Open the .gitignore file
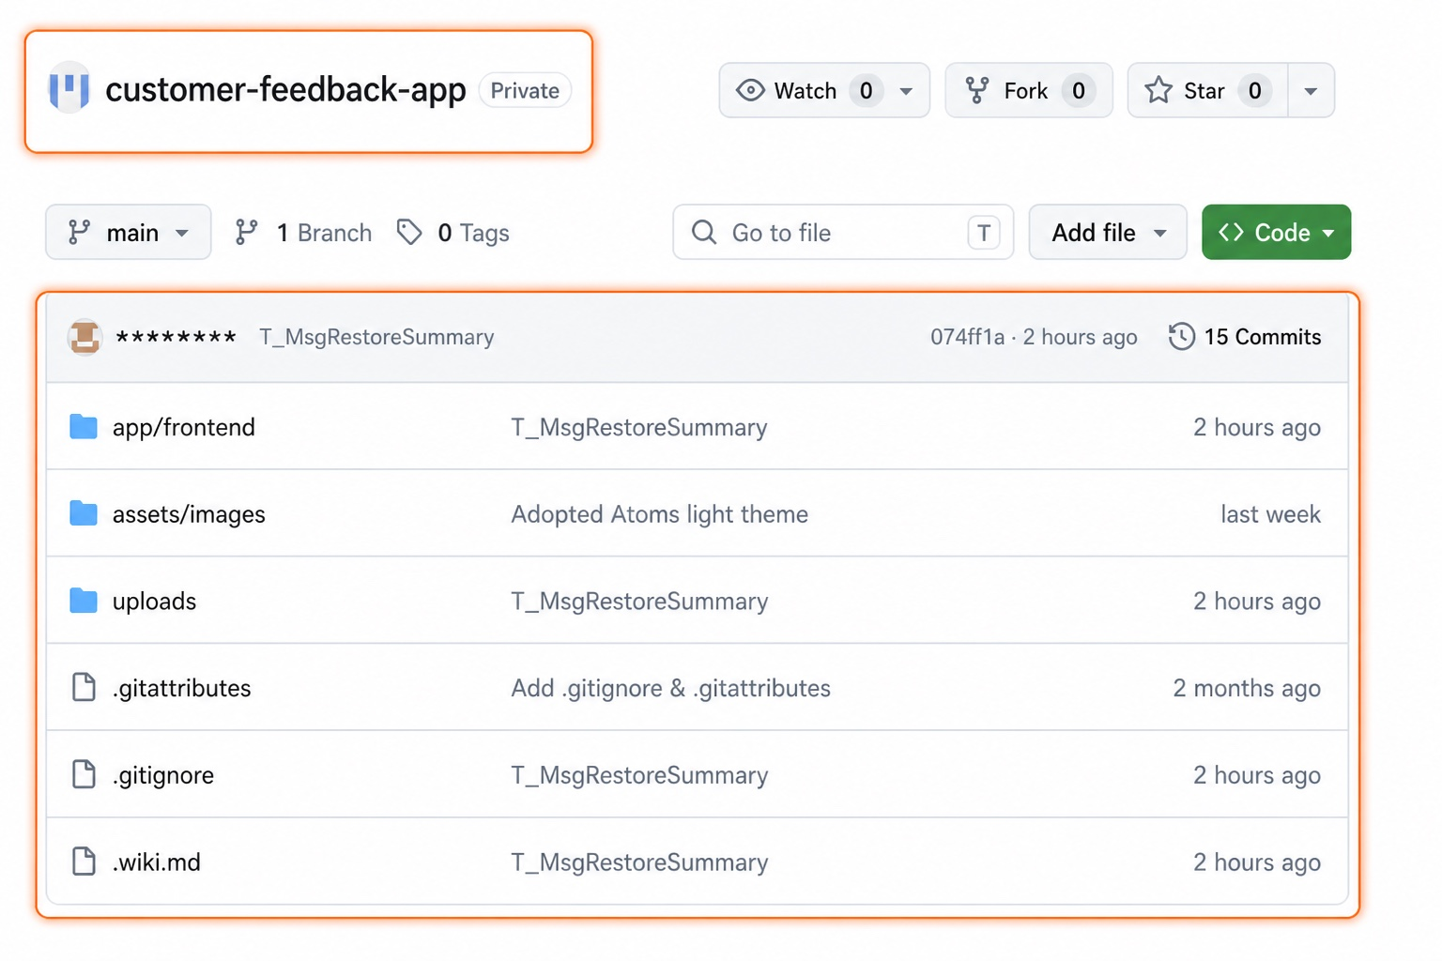 (x=163, y=775)
